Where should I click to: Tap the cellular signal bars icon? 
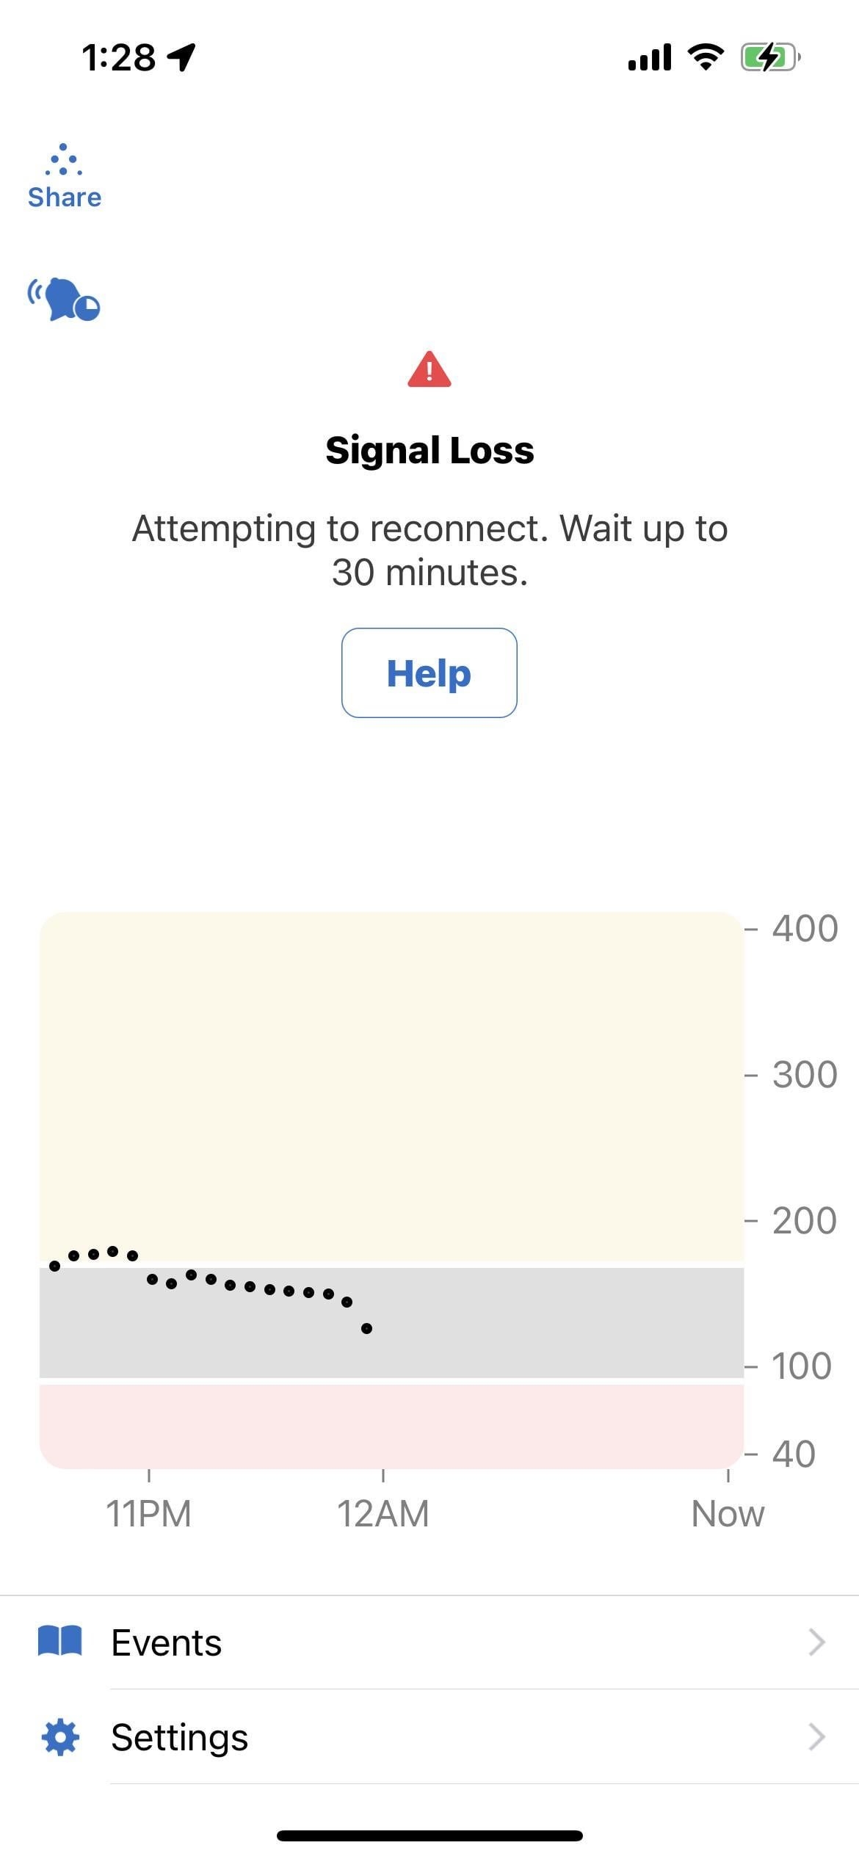[650, 57]
